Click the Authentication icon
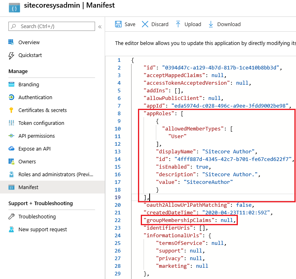Viewport: 296px width, 279px height. tap(11, 97)
